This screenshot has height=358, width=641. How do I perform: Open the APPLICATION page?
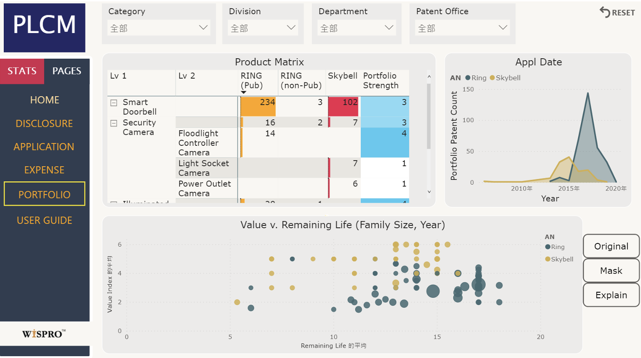44,147
